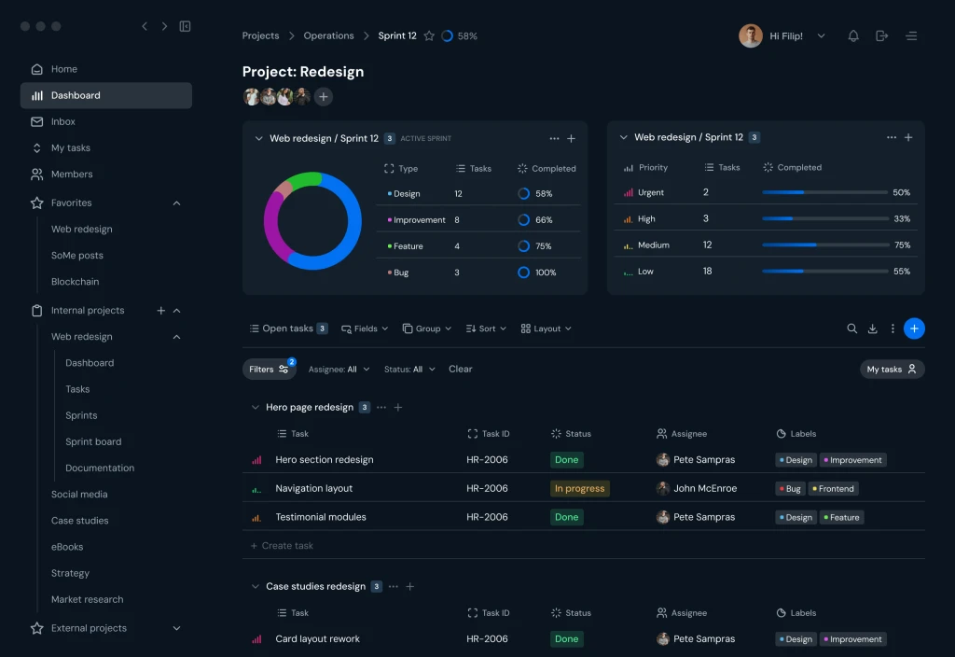Screen dimensions: 955x657
Task: Click the search icon in the tasks toolbar
Action: [x=852, y=328]
